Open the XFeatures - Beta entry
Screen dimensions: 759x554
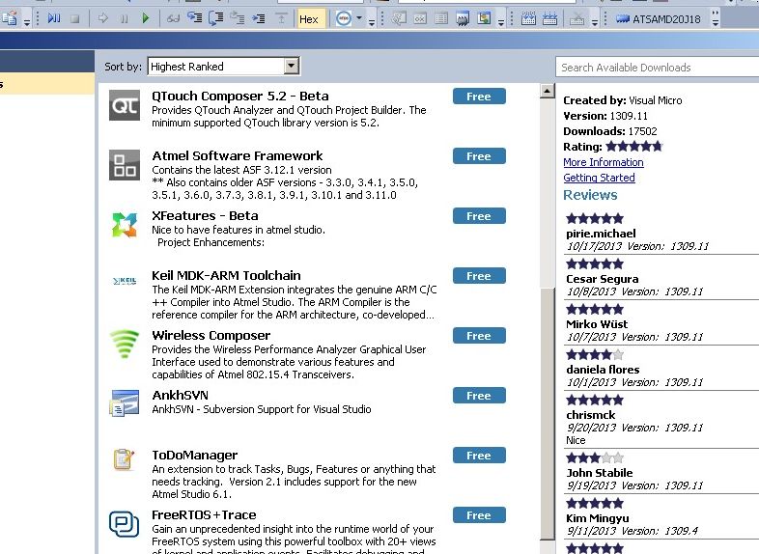pos(205,215)
